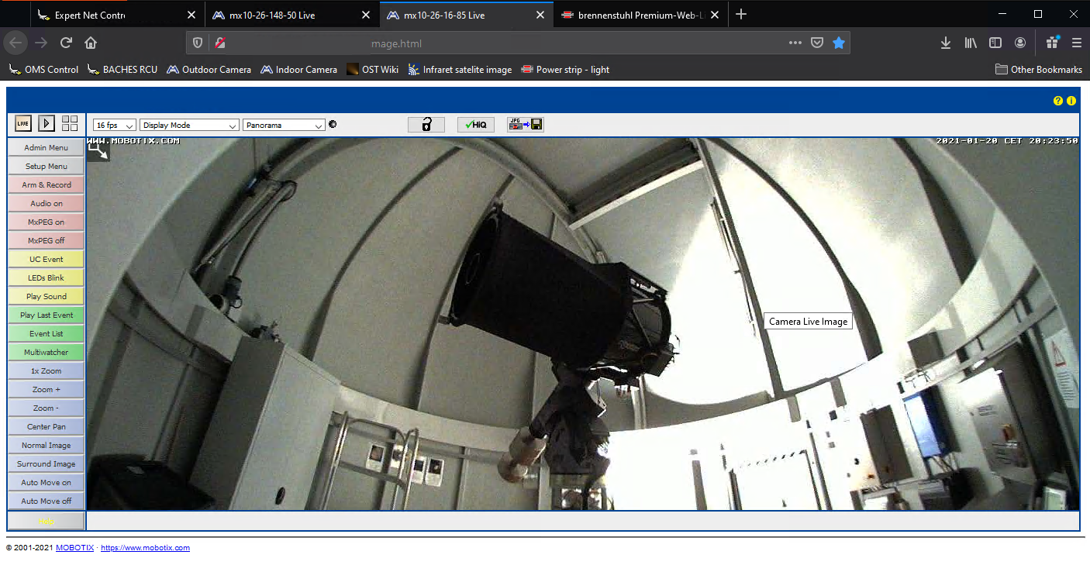
Task: Click the Zoom + button
Action: pyautogui.click(x=47, y=390)
